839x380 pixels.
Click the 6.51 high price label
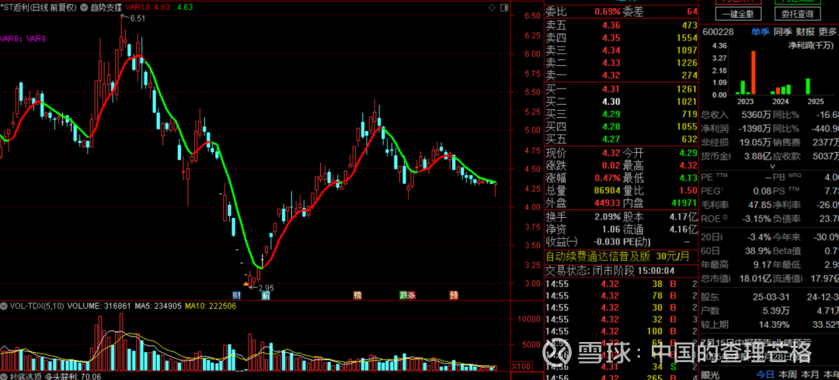[138, 19]
